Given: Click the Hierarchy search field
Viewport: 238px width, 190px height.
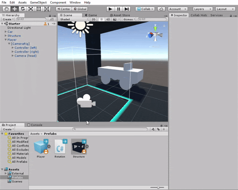Looking at the screenshot, I should coord(31,19).
